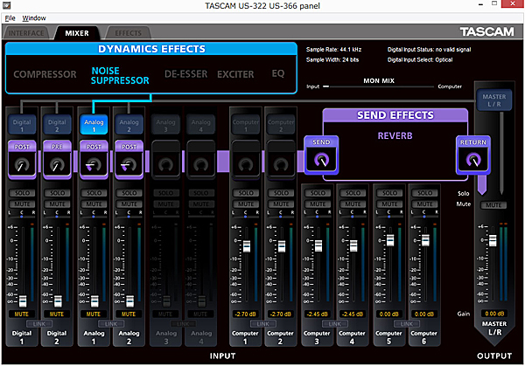Toggle POST on Analog 1 send
Image resolution: width=525 pixels, height=366 pixels.
[94, 147]
